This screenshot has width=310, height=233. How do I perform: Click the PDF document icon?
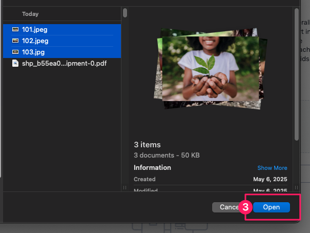point(15,63)
